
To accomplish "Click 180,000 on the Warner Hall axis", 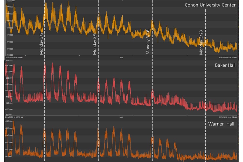I will click(9, 121).
